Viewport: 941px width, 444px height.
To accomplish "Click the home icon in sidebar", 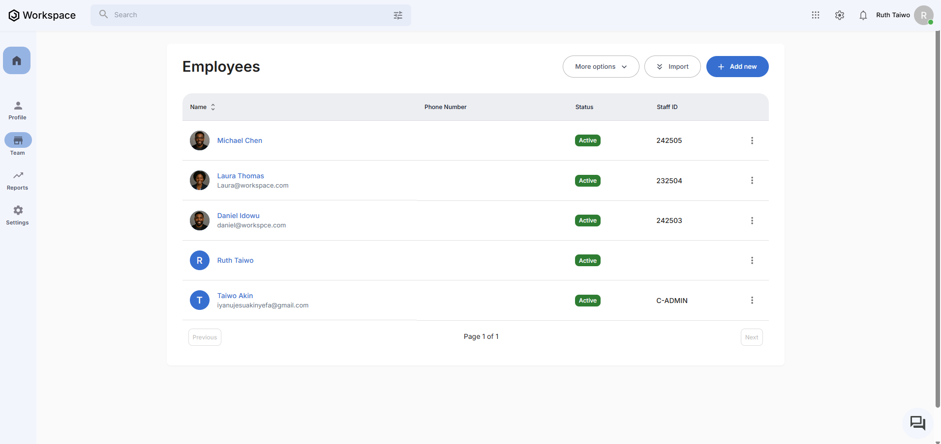I will tap(17, 60).
